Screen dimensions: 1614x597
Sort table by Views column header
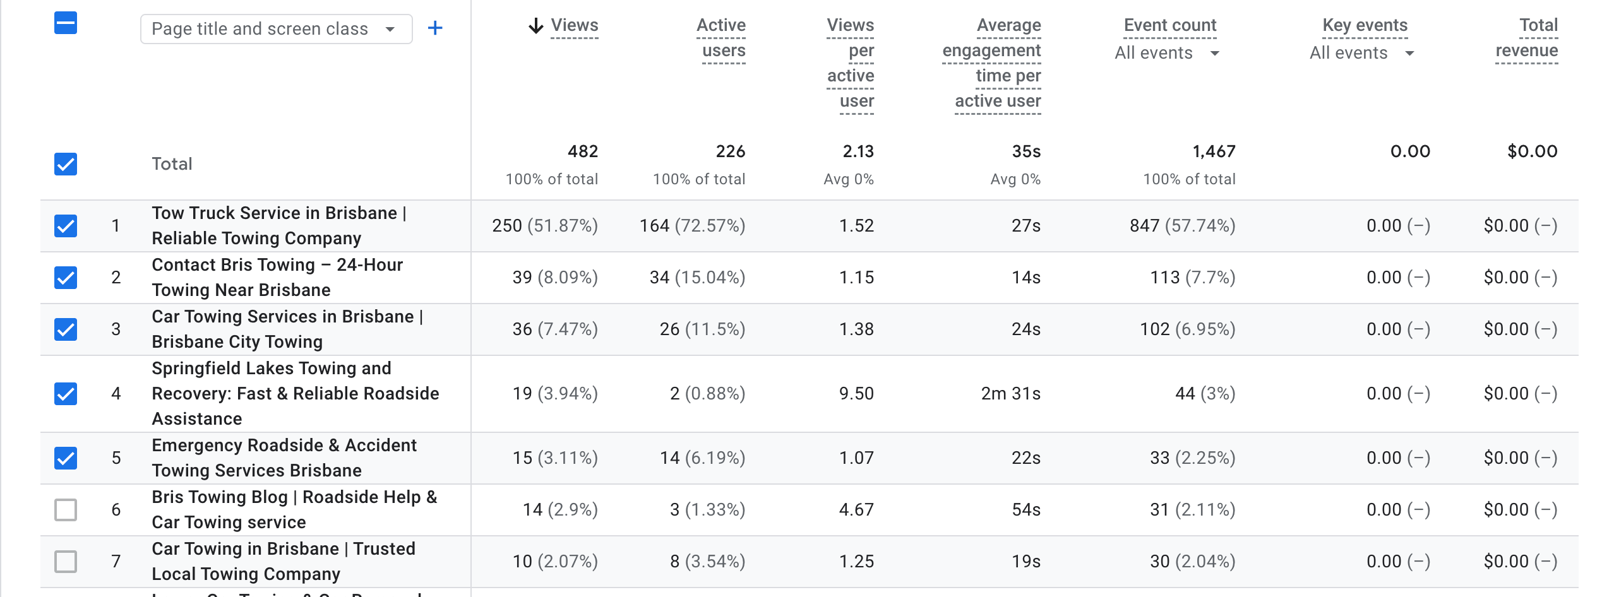(x=574, y=26)
